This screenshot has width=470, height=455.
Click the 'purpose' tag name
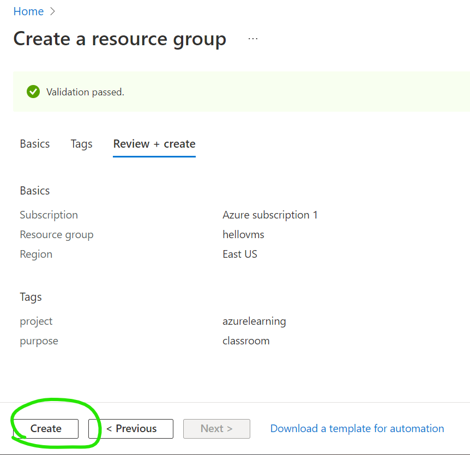[x=39, y=342]
